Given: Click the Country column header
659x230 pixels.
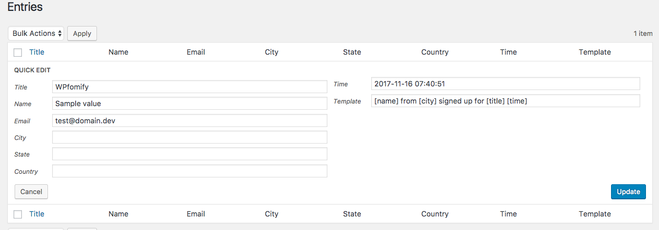Looking at the screenshot, I should [435, 52].
